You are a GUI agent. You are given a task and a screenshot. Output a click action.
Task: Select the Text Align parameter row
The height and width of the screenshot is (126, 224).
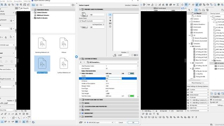tap(108, 91)
